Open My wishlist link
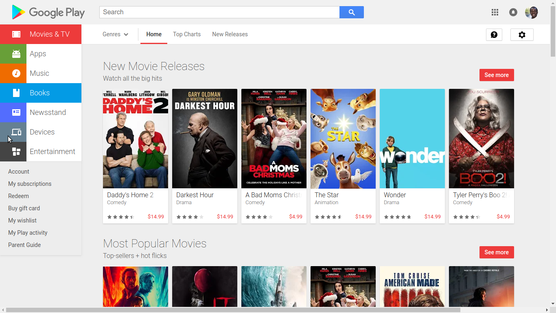 [x=22, y=220]
